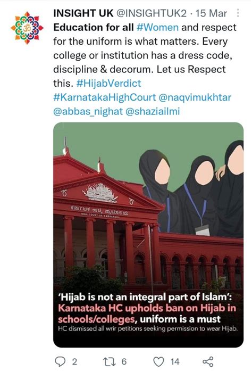This screenshot has width=252, height=371.
Task: Open the #Women hashtag link
Action: (157, 28)
